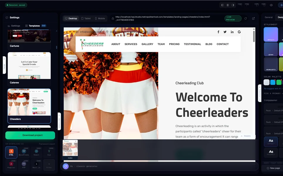Open BLOG in preview navigation
This screenshot has width=283, height=176.
[209, 44]
